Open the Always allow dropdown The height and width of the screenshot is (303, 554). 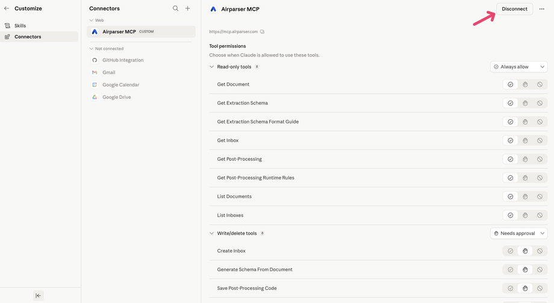point(518,67)
